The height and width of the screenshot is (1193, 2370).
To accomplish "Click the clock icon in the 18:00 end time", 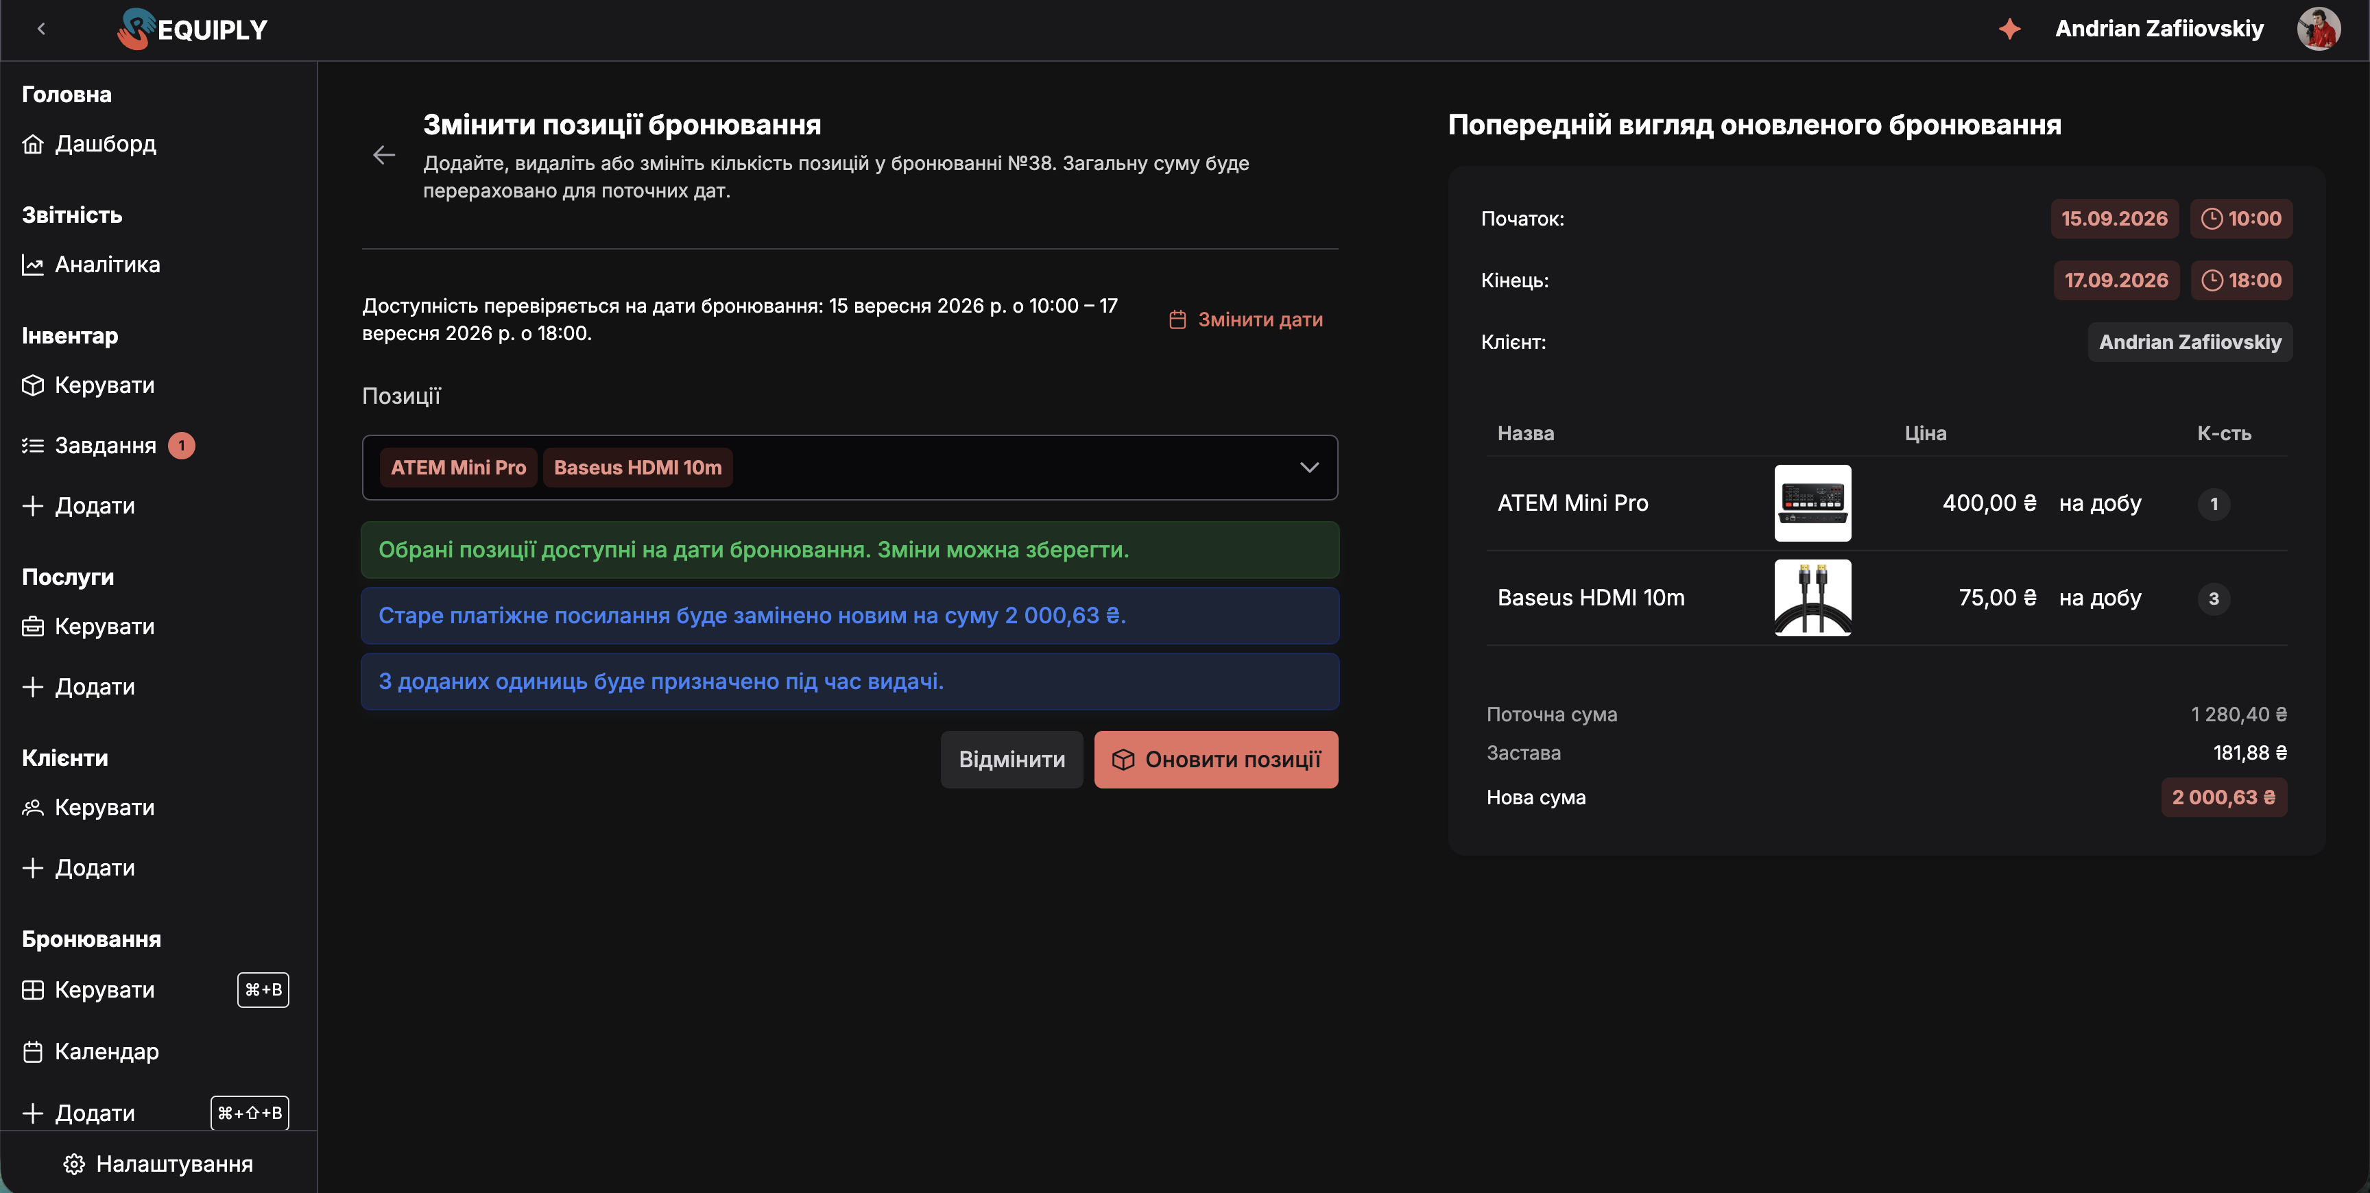I will pos(2212,280).
